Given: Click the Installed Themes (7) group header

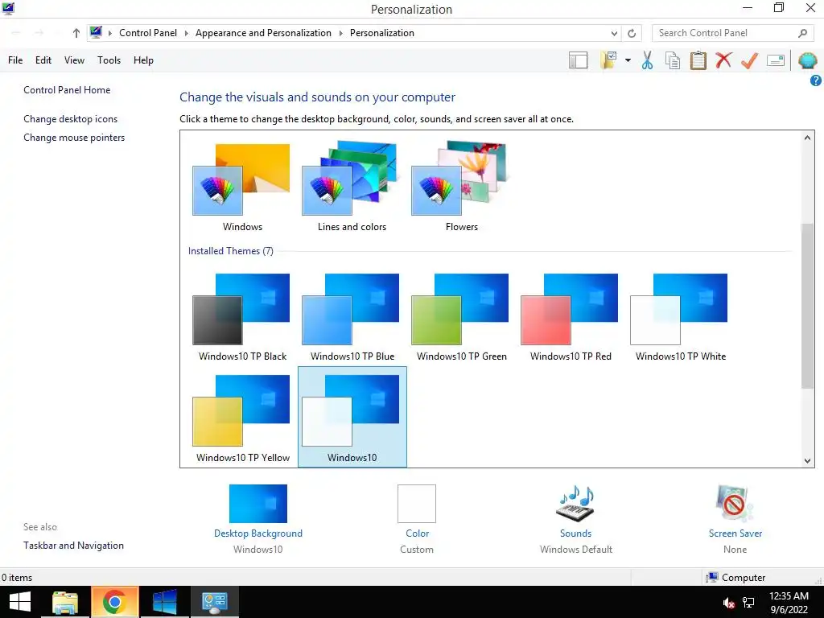Looking at the screenshot, I should click(231, 251).
